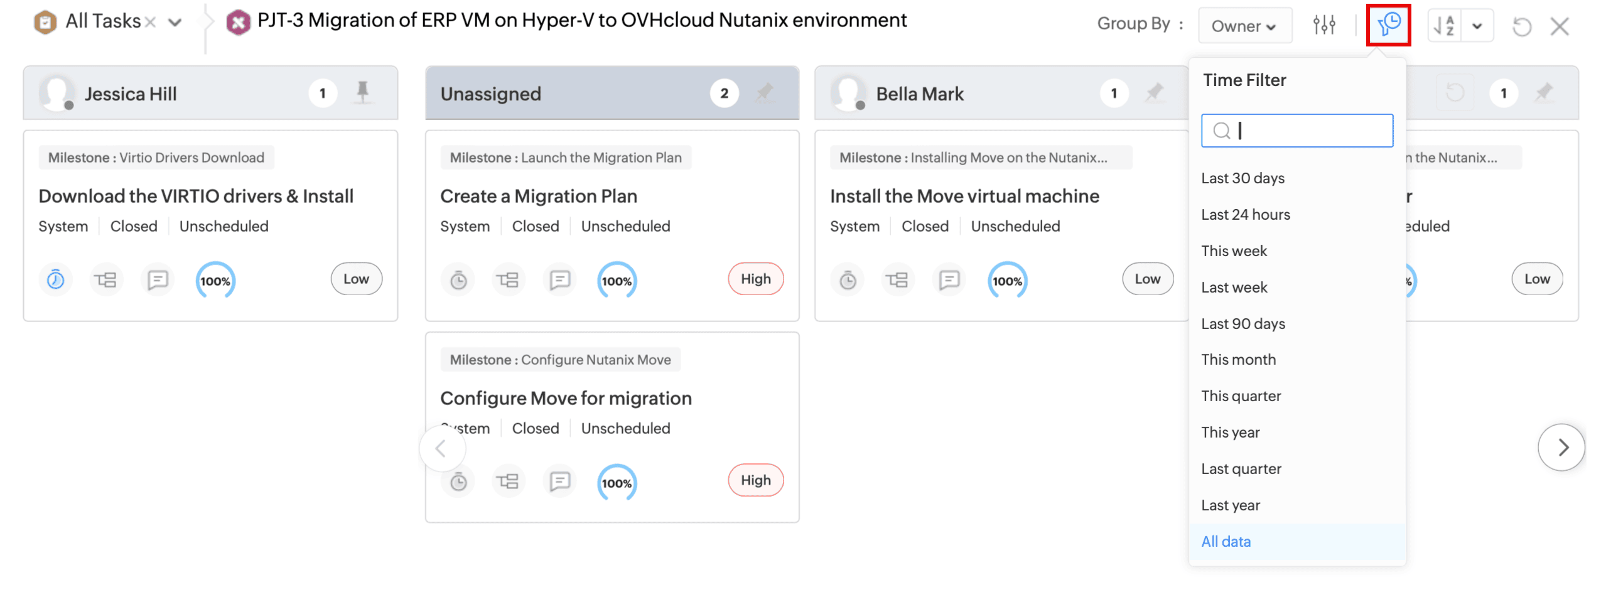Choose This quarter from Time Filter list
Screen dimensions: 1601x614
click(x=1241, y=396)
